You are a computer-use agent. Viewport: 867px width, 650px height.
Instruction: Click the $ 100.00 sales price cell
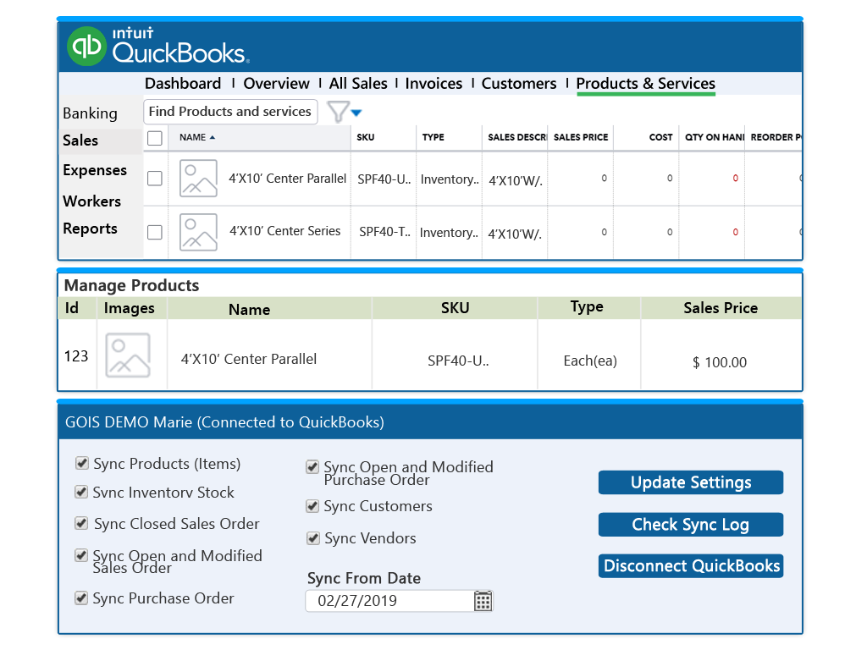[x=720, y=362]
